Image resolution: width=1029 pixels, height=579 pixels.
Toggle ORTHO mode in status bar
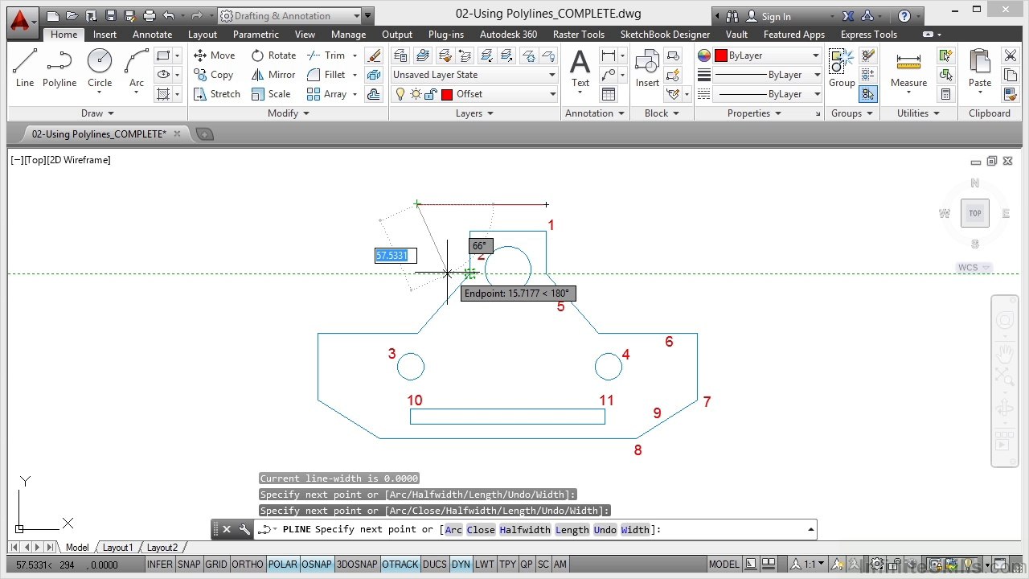[x=248, y=565]
